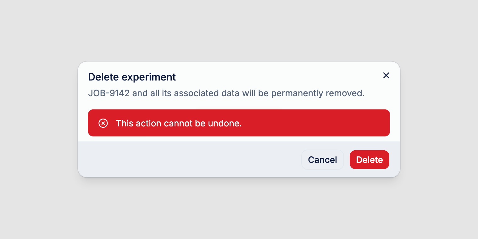
Task: Click the 'This action cannot be undone.' message
Action: point(179,123)
